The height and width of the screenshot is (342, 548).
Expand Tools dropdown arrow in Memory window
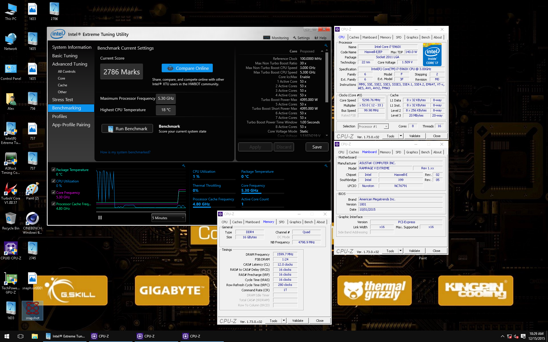(x=284, y=321)
